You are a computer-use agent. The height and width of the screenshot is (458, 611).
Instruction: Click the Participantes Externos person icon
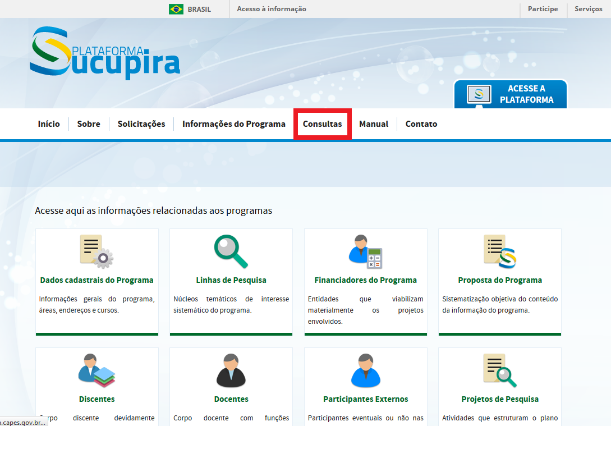(x=365, y=370)
